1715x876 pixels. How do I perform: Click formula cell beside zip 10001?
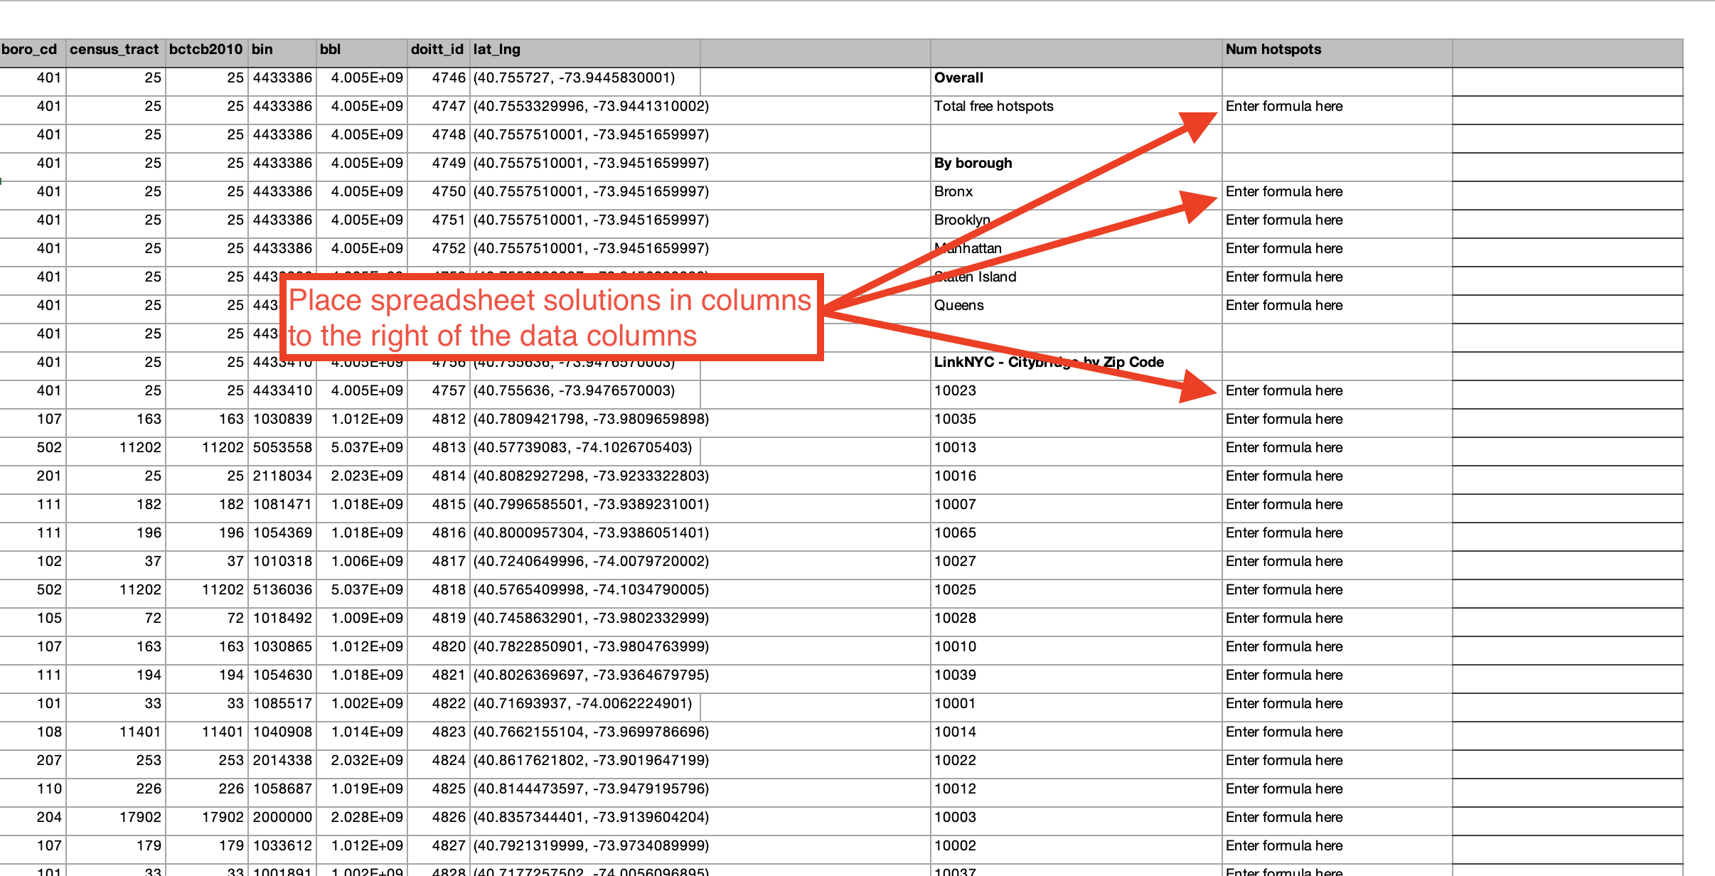coord(1337,707)
